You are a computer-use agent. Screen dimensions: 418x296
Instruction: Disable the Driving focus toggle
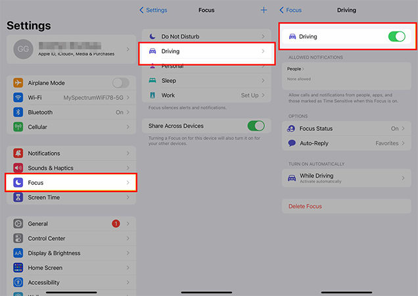coord(396,37)
